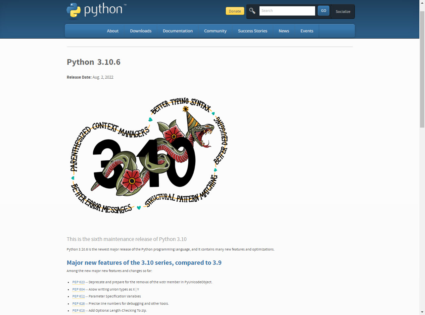The image size is (425, 315).
Task: Click the sixth maintenance release subtitle text
Action: click(x=127, y=239)
